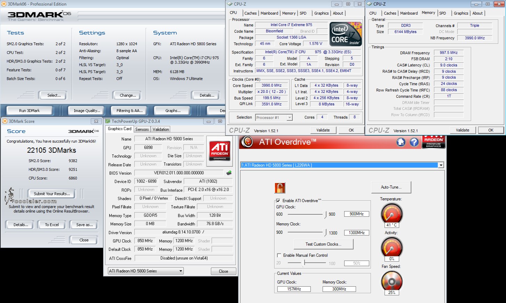Click the Radeon Premium Graphics badge
Viewport: 506px width, 303px height.
coord(434,142)
